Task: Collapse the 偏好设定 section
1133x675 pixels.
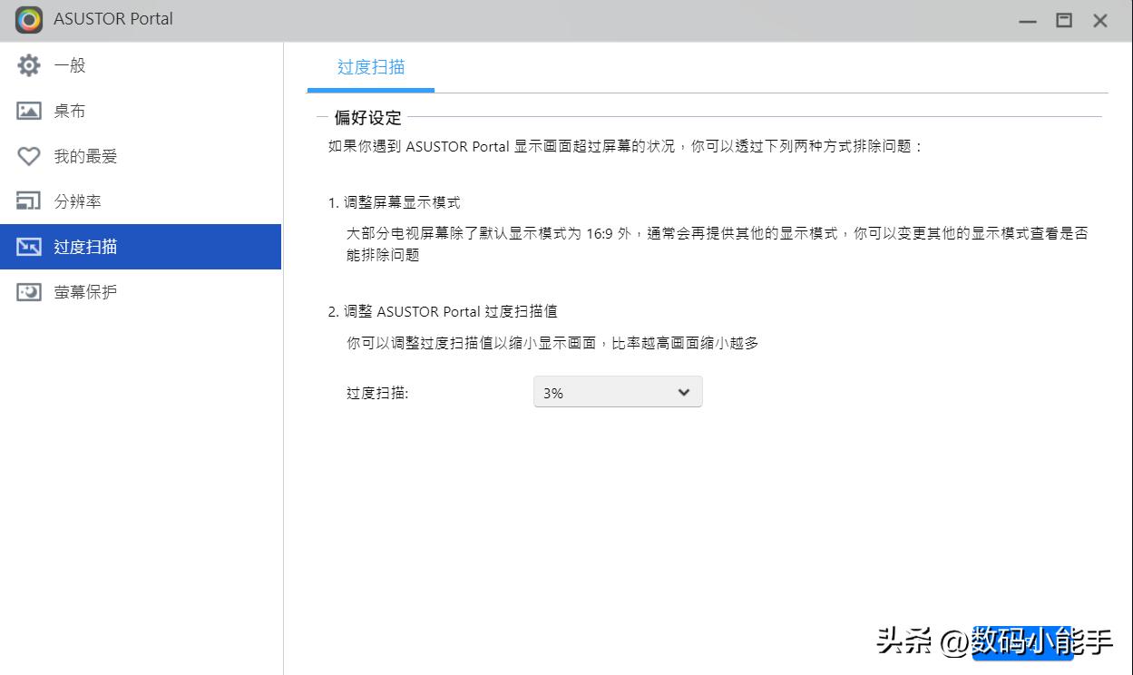Action: (x=321, y=118)
